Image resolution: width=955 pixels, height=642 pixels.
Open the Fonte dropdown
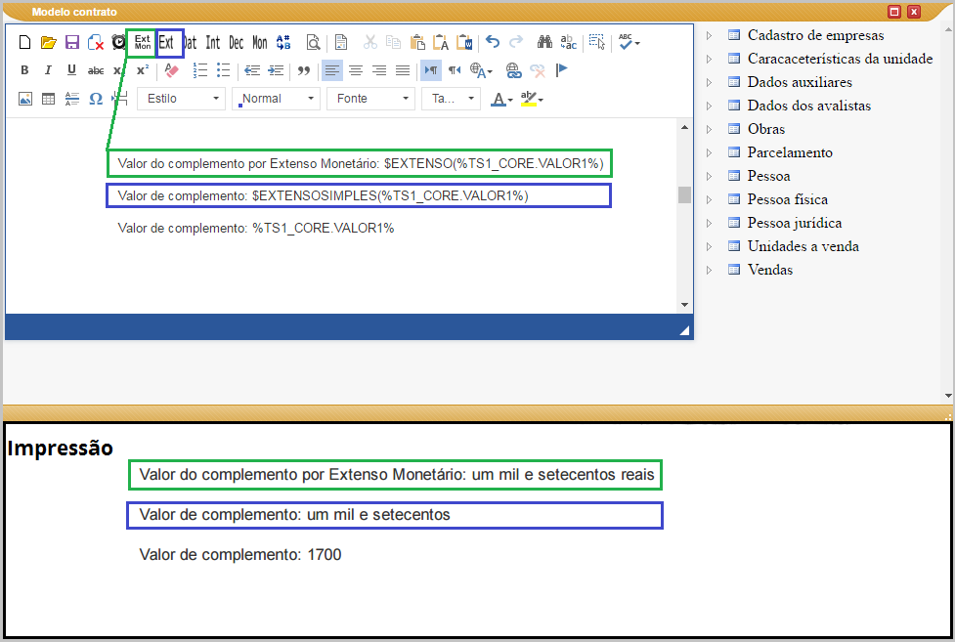click(370, 99)
